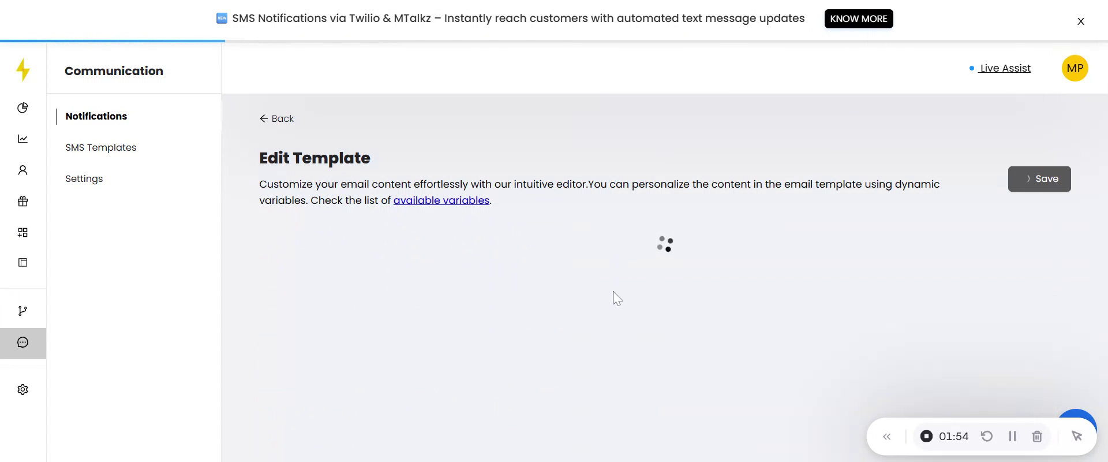Image resolution: width=1108 pixels, height=462 pixels.
Task: Click the yellow lightning bolt logo
Action: click(23, 70)
